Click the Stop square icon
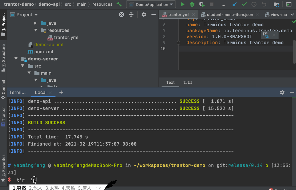 212,4
